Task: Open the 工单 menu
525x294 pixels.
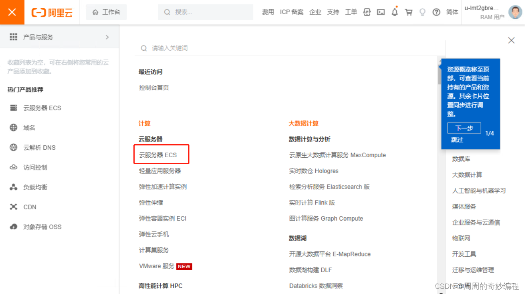Action: point(351,12)
